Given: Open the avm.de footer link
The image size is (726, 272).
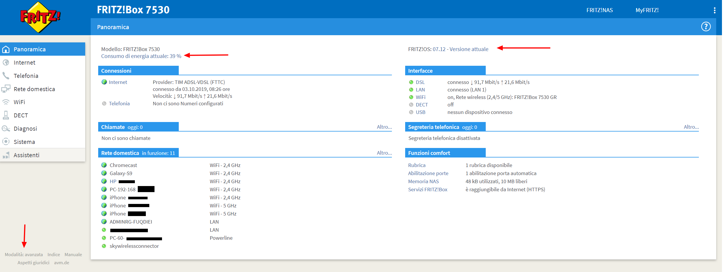Looking at the screenshot, I should click(x=62, y=263).
